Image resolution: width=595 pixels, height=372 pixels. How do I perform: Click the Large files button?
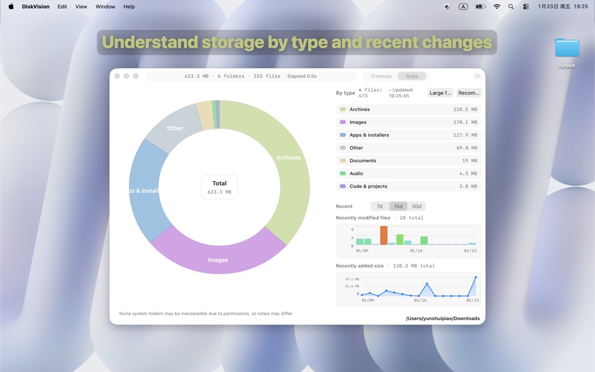click(x=440, y=92)
